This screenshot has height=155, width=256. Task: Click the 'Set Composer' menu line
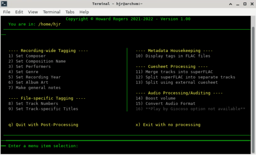click(x=27, y=56)
